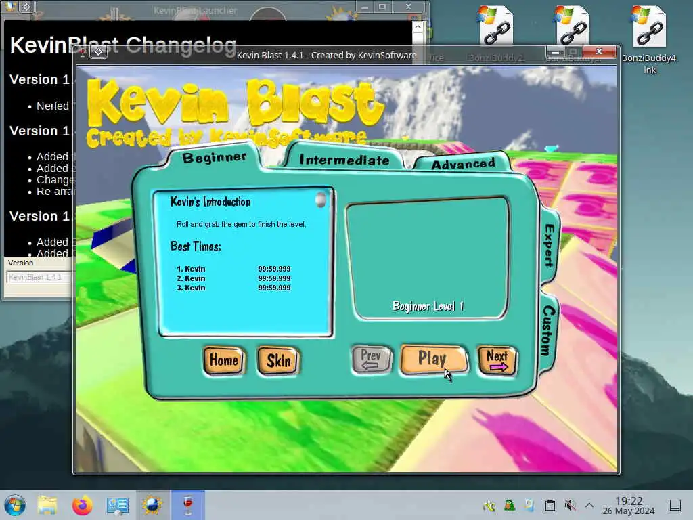Open the Expert side tab
The image size is (693, 520).
pos(549,245)
